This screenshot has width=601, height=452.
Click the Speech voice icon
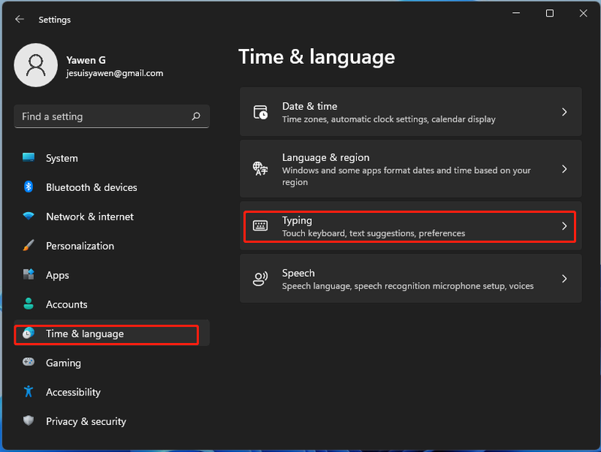(x=260, y=278)
